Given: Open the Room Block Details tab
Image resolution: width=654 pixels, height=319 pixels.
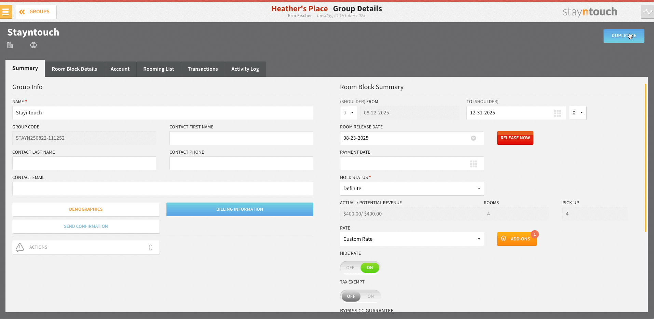Looking at the screenshot, I should (74, 69).
